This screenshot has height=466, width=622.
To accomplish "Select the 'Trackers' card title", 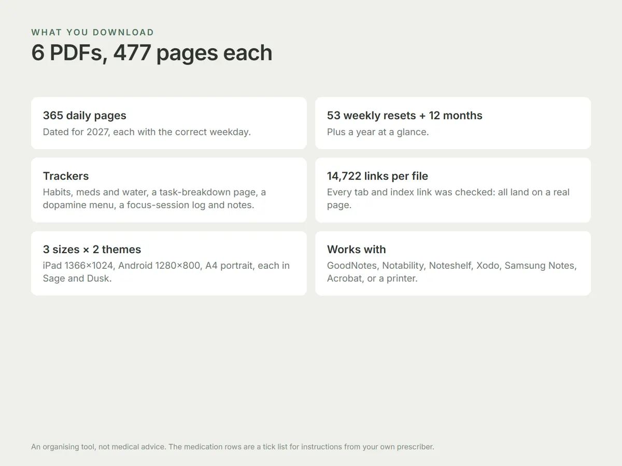I will pyautogui.click(x=66, y=176).
